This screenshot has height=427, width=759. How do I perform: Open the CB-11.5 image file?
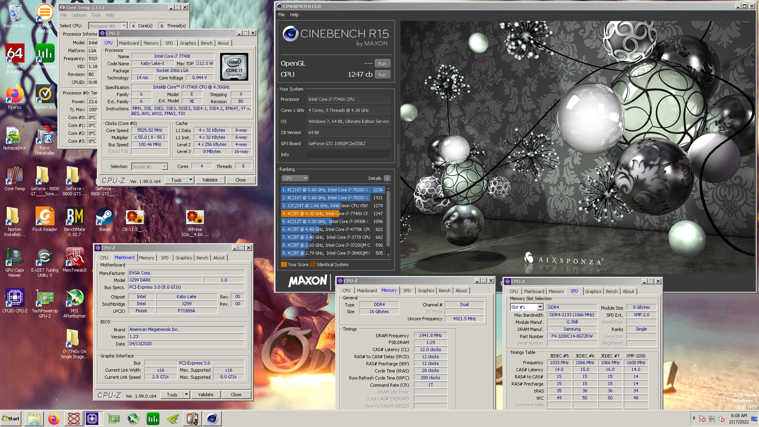point(135,220)
